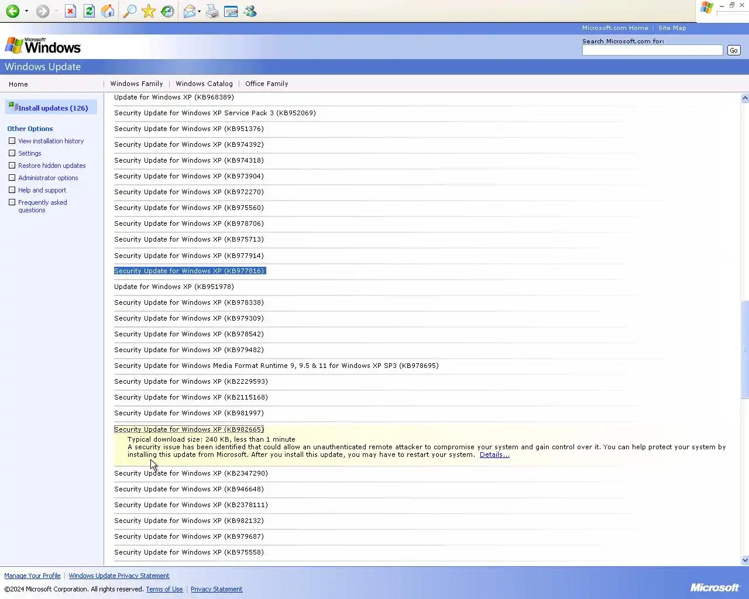Click the scrollbar up arrow
This screenshot has height=599, width=749.
(745, 98)
